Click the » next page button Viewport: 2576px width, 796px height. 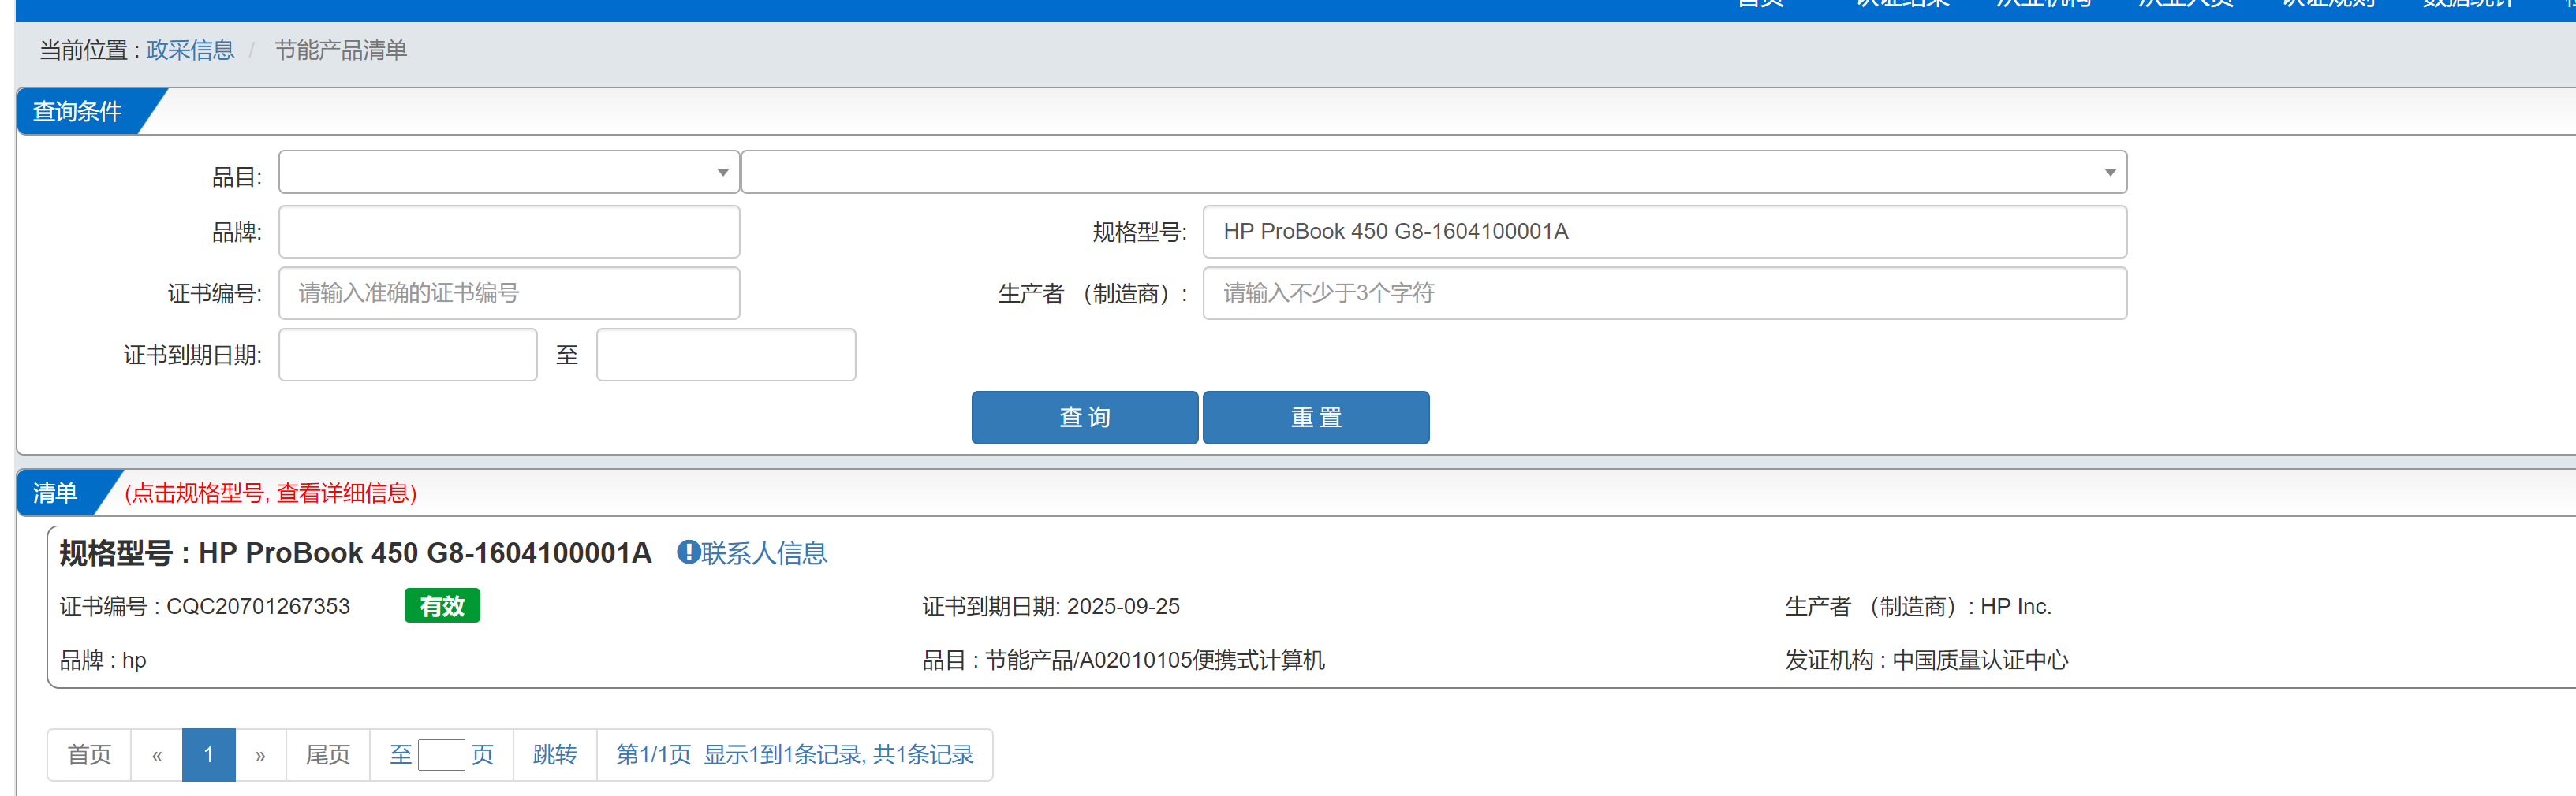click(x=260, y=755)
